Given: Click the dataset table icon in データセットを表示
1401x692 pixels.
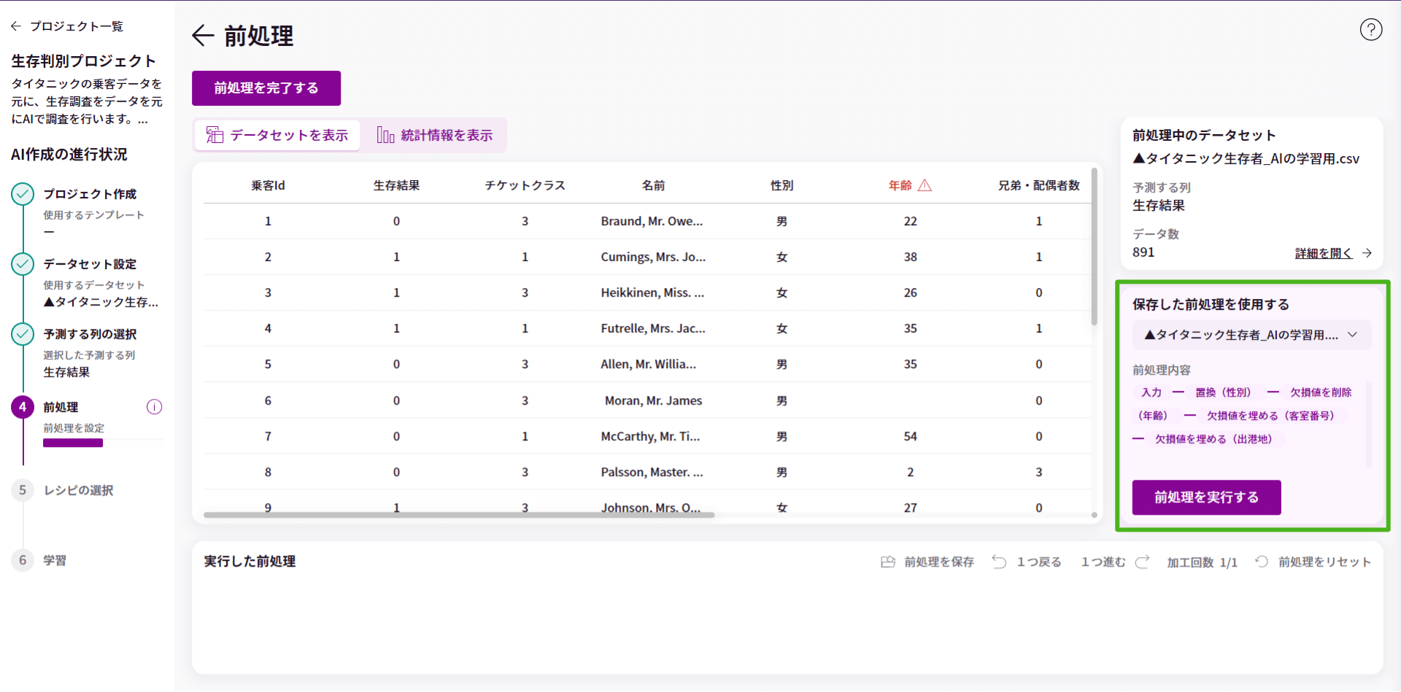Looking at the screenshot, I should [215, 135].
